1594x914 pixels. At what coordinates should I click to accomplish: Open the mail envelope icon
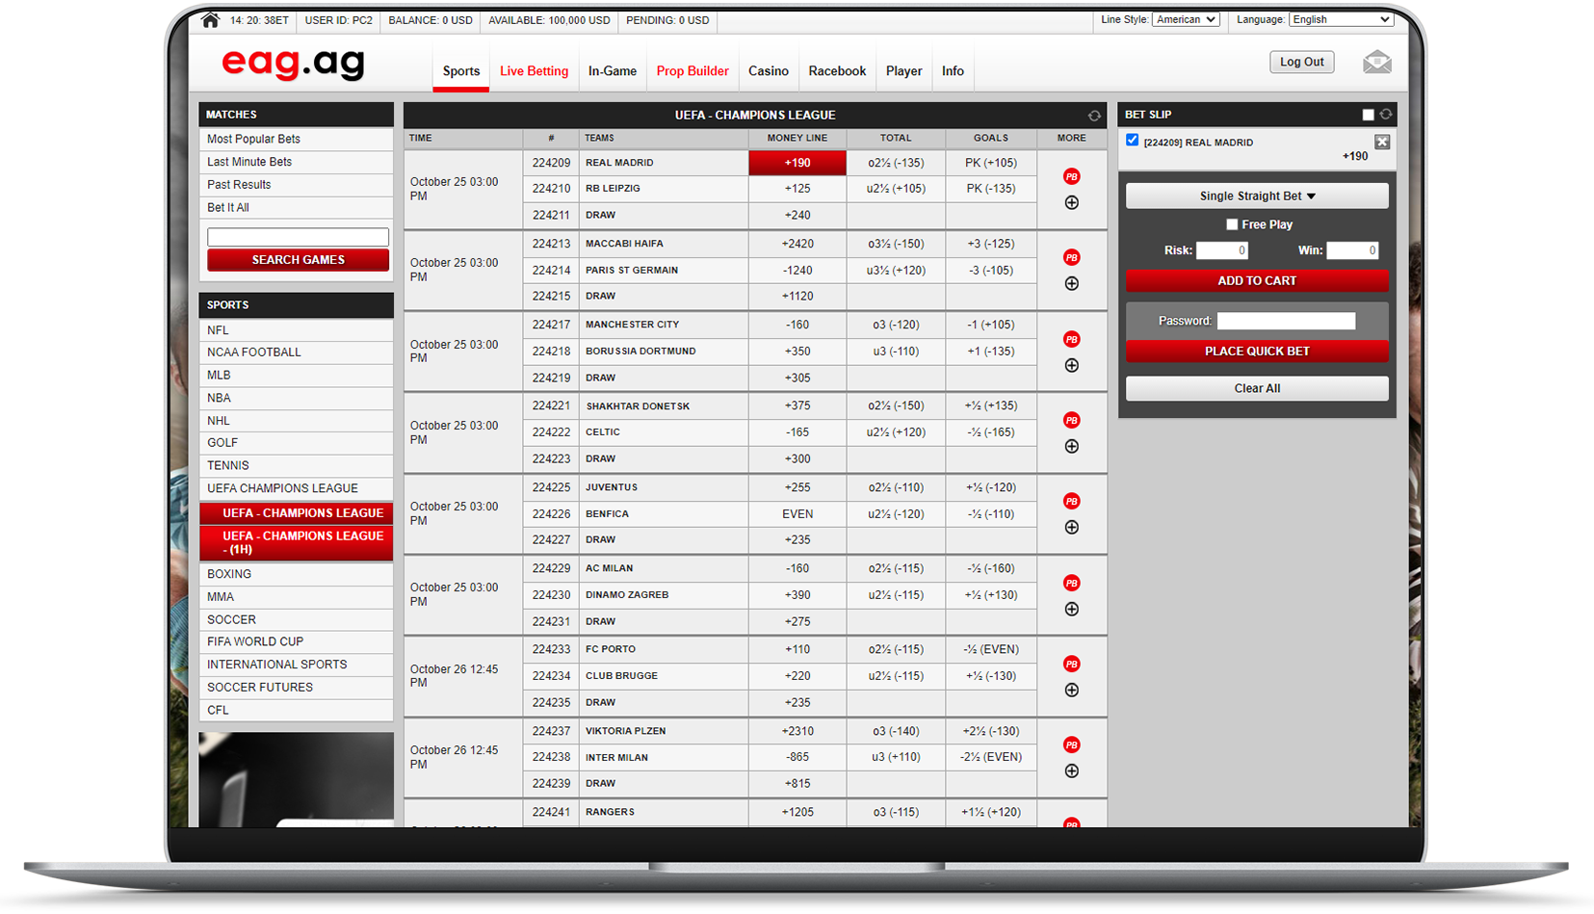[x=1377, y=63]
